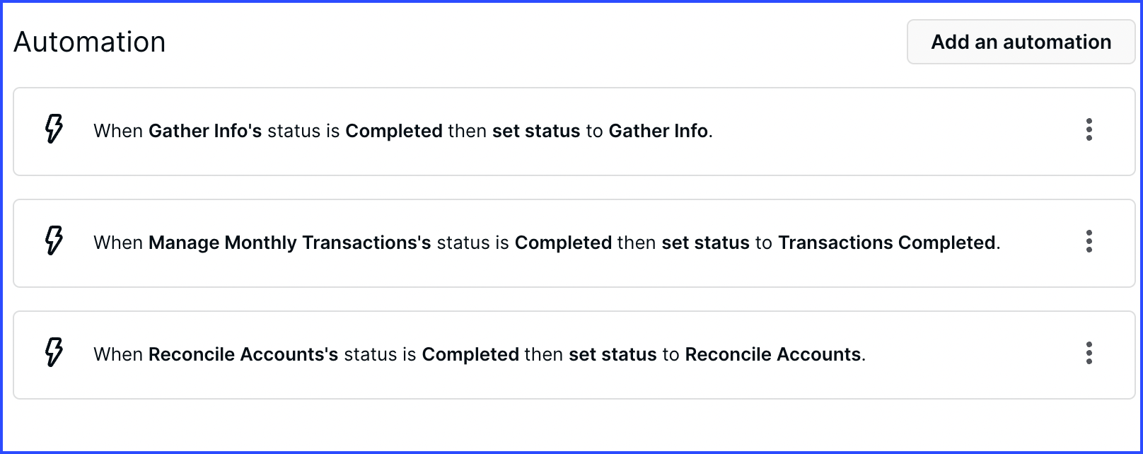Select "Manage Monthly Transactions's" trigger name
1143x454 pixels.
point(290,243)
